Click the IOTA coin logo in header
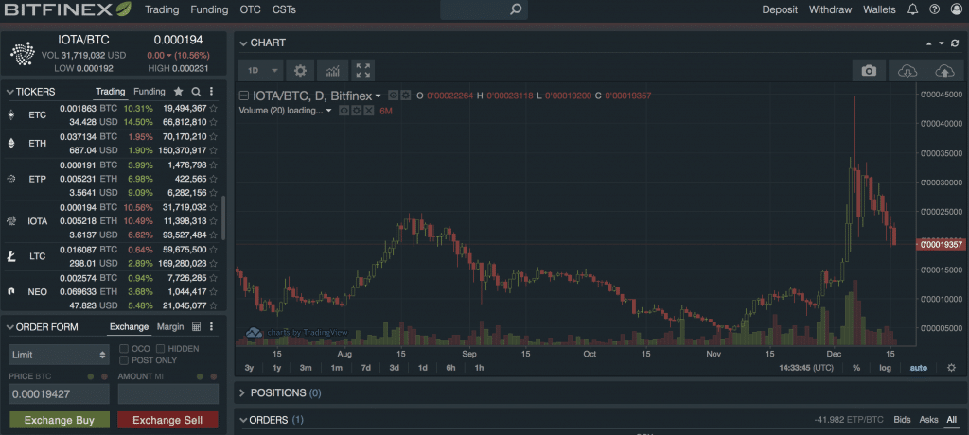 point(23,55)
